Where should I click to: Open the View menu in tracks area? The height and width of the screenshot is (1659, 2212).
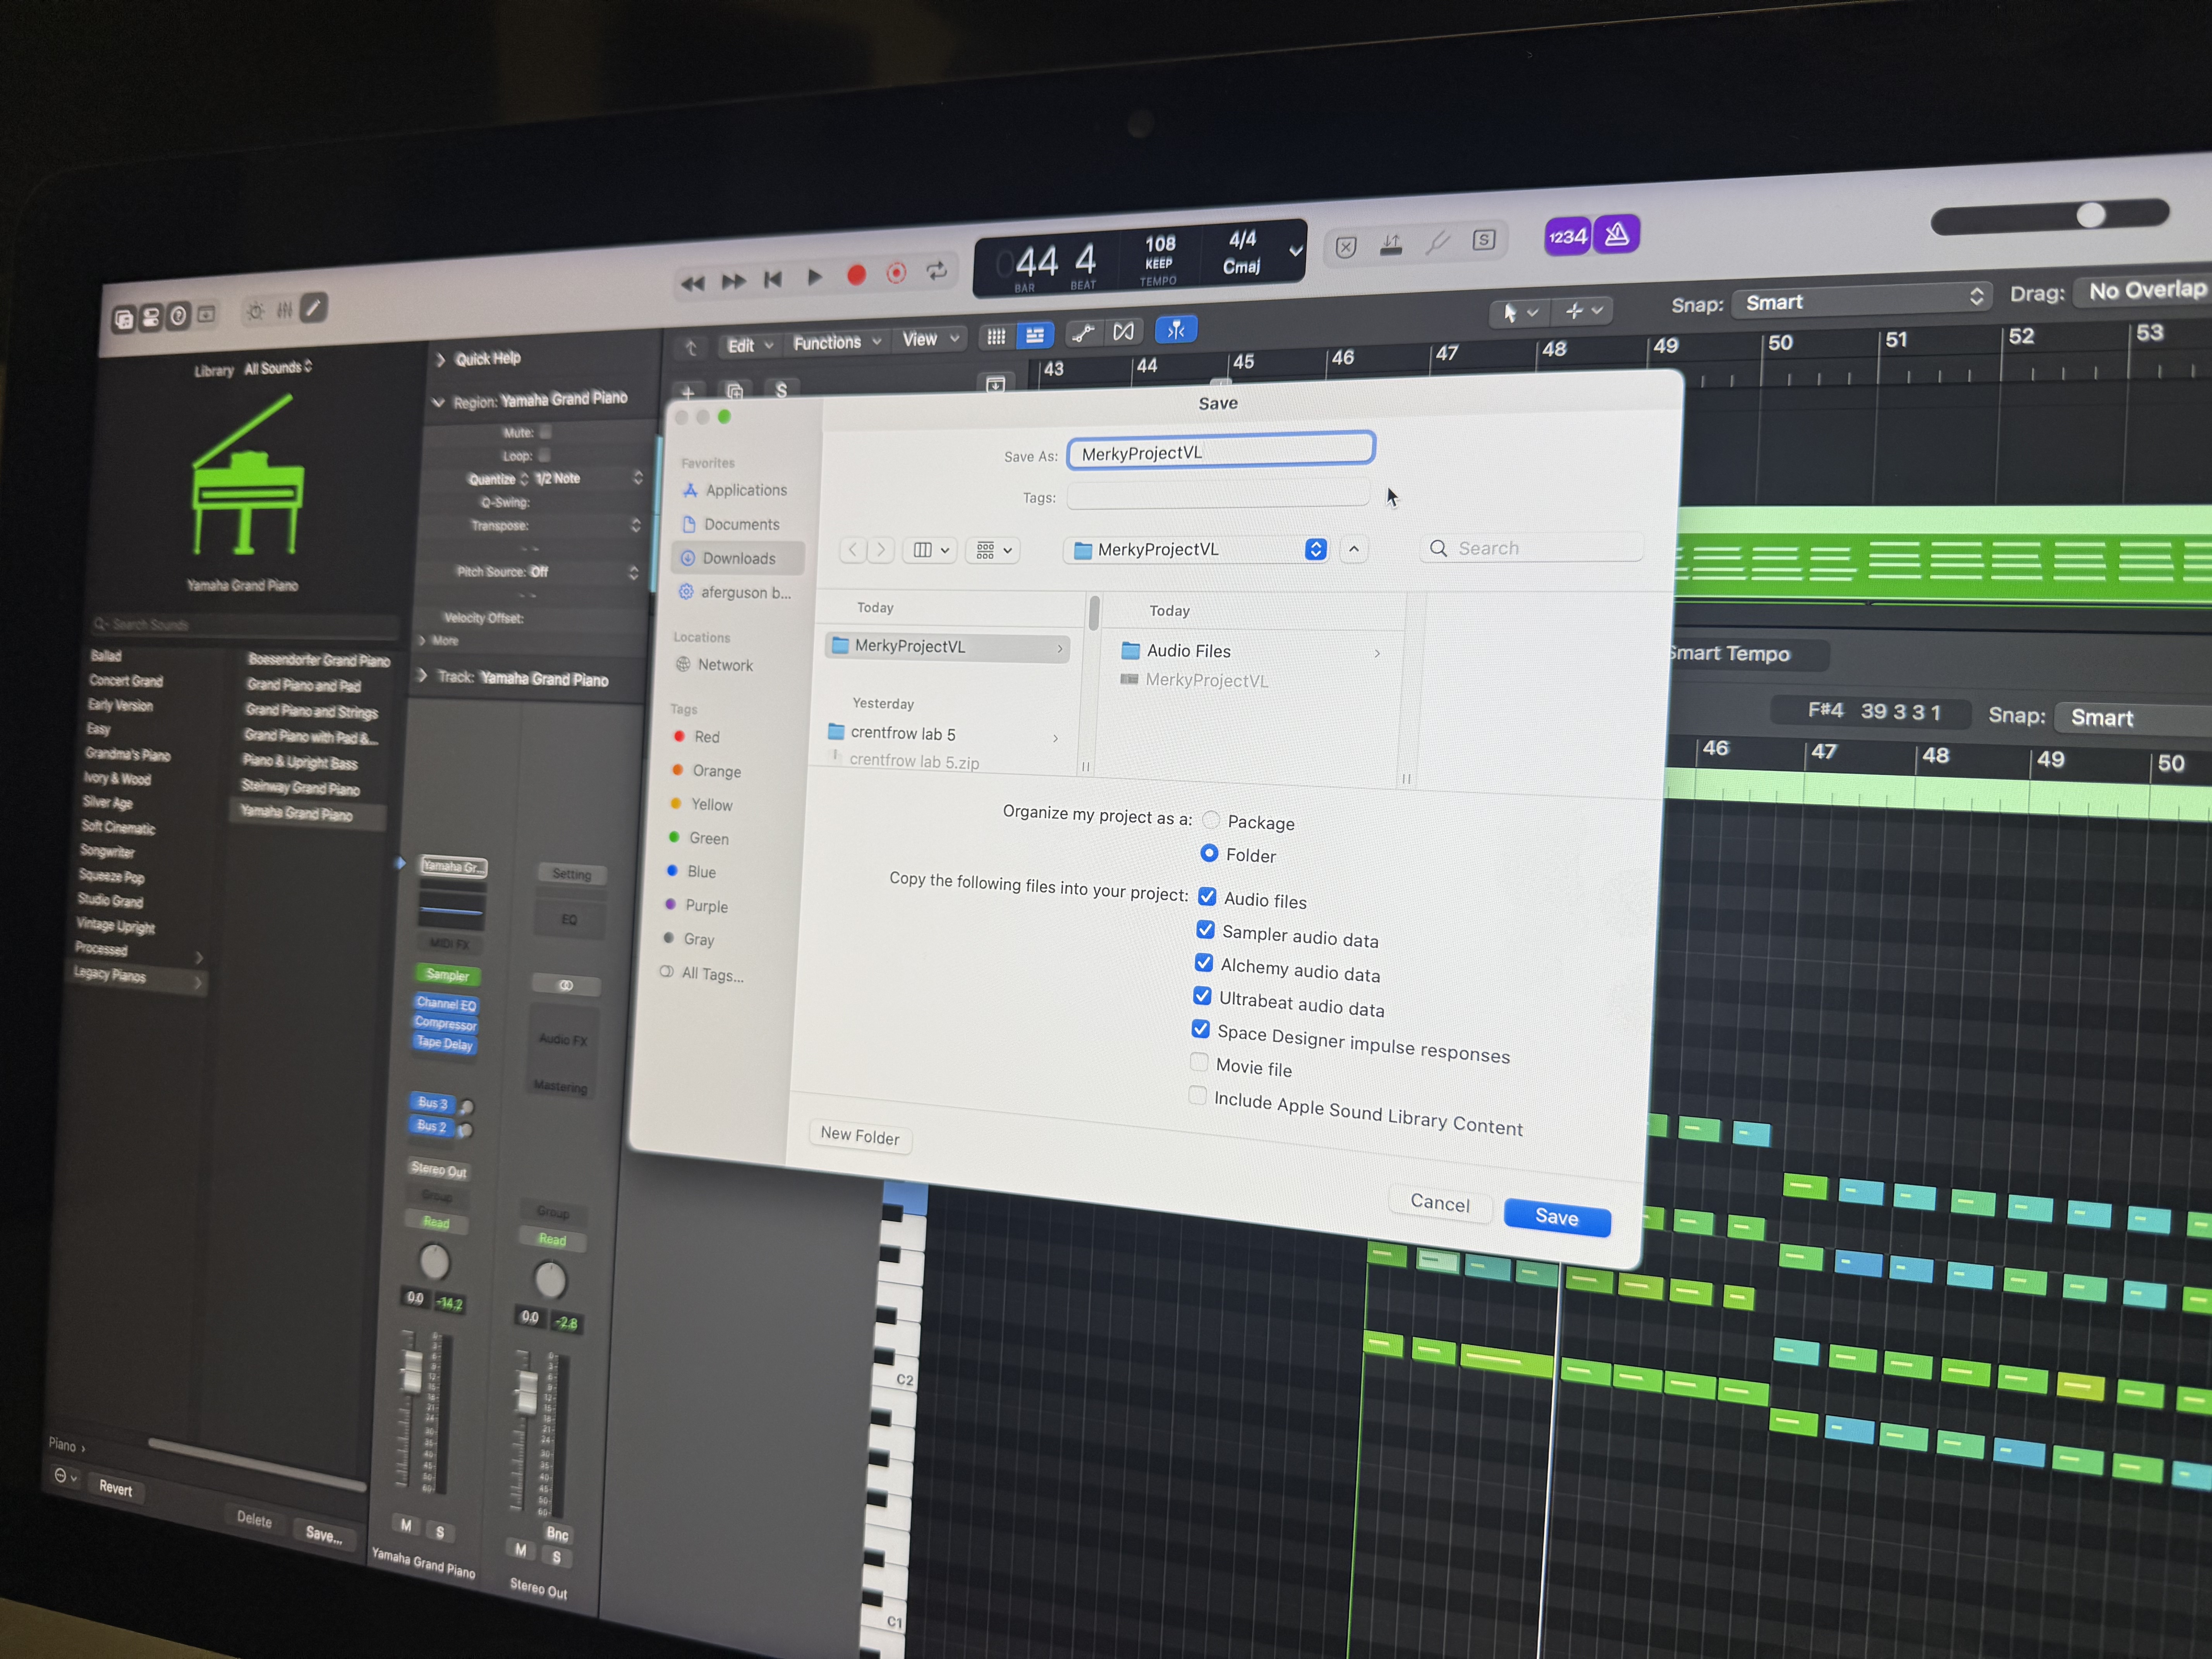pyautogui.click(x=930, y=339)
